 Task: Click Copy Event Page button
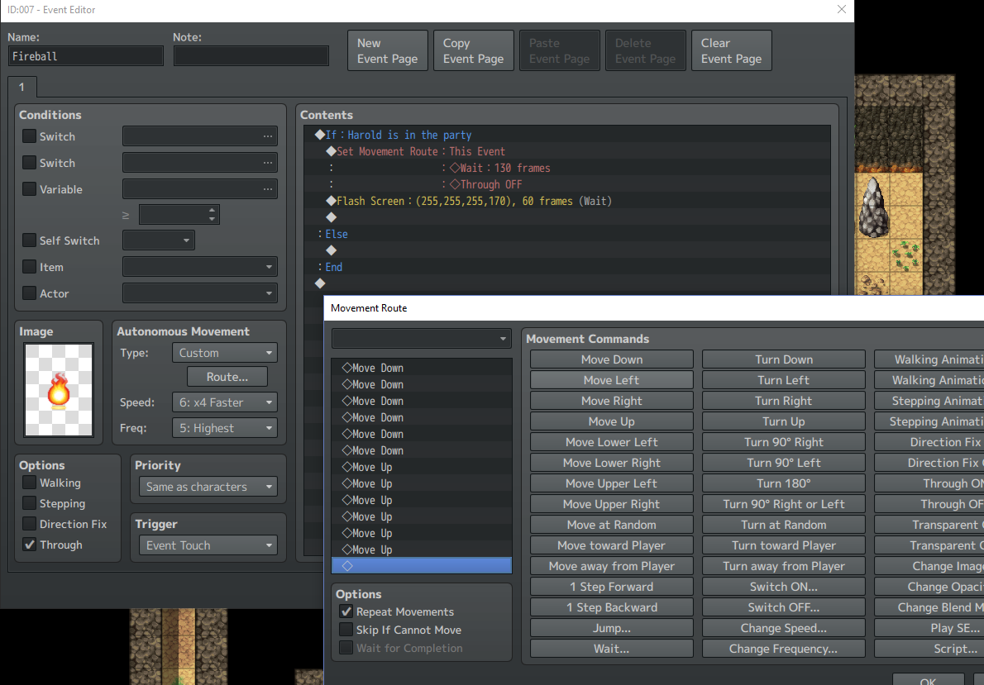click(x=474, y=50)
